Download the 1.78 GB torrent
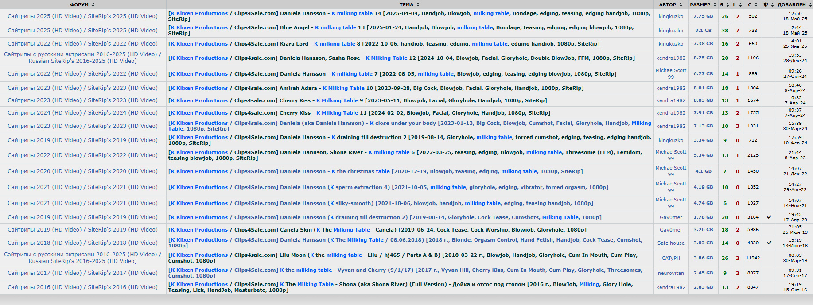This screenshot has height=305, width=813. 703,217
